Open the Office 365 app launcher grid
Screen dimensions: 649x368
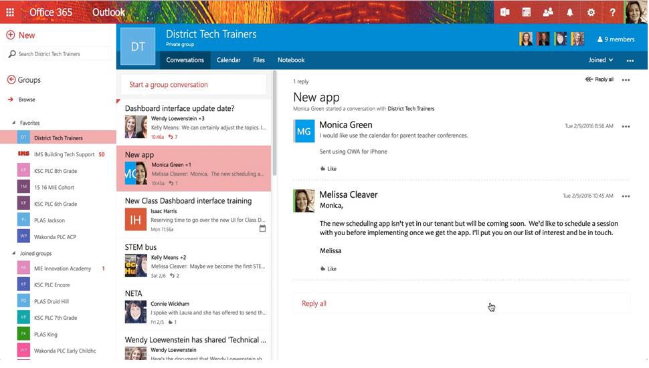click(10, 12)
